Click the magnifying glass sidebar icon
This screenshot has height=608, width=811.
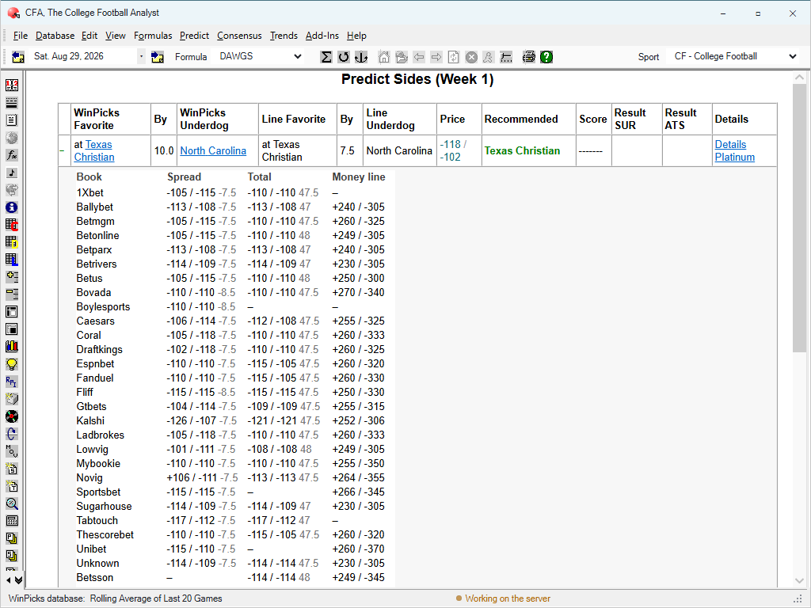(11, 503)
